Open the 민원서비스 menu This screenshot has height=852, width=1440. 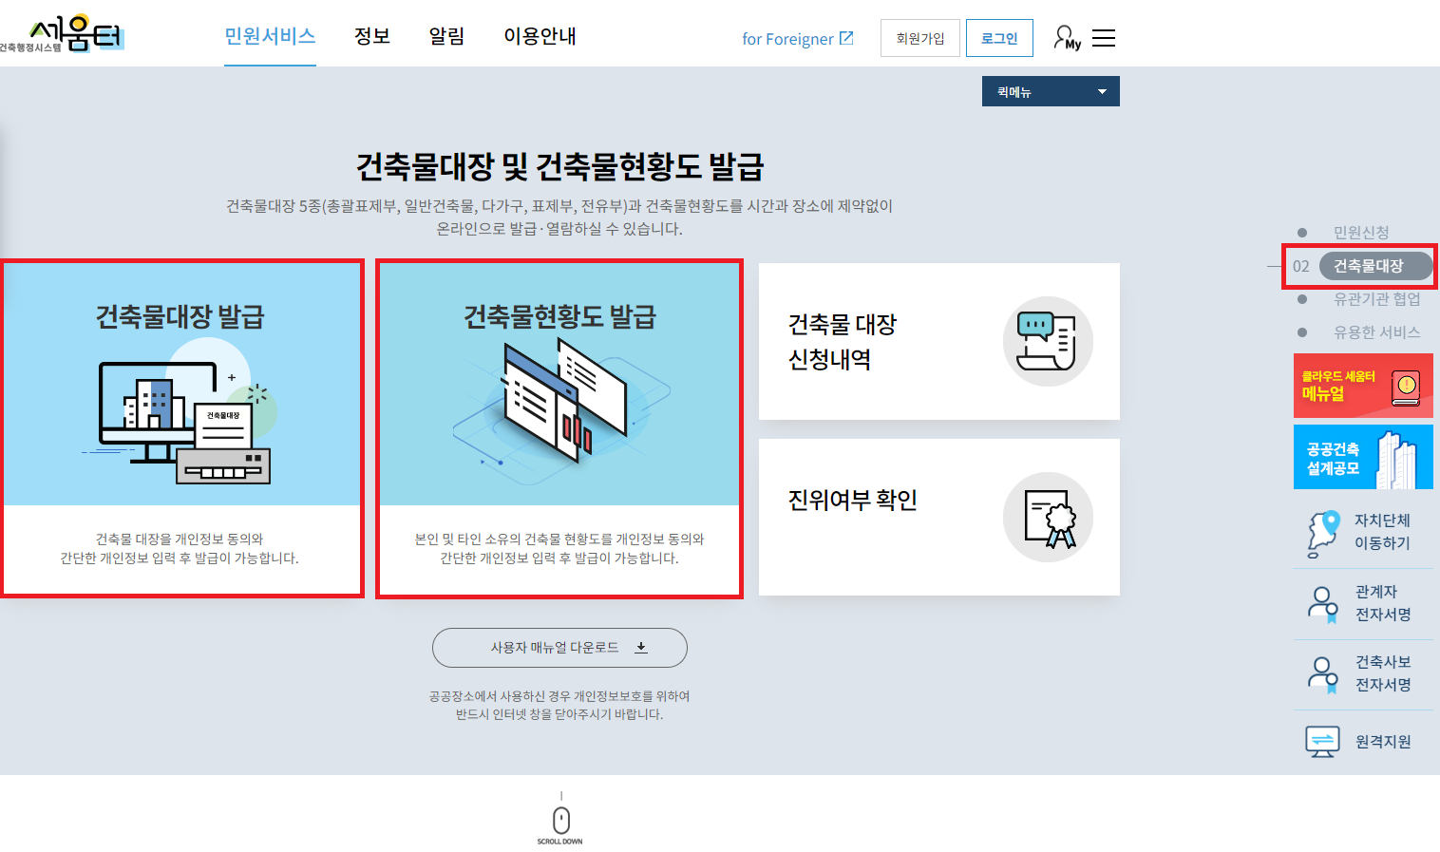point(270,38)
